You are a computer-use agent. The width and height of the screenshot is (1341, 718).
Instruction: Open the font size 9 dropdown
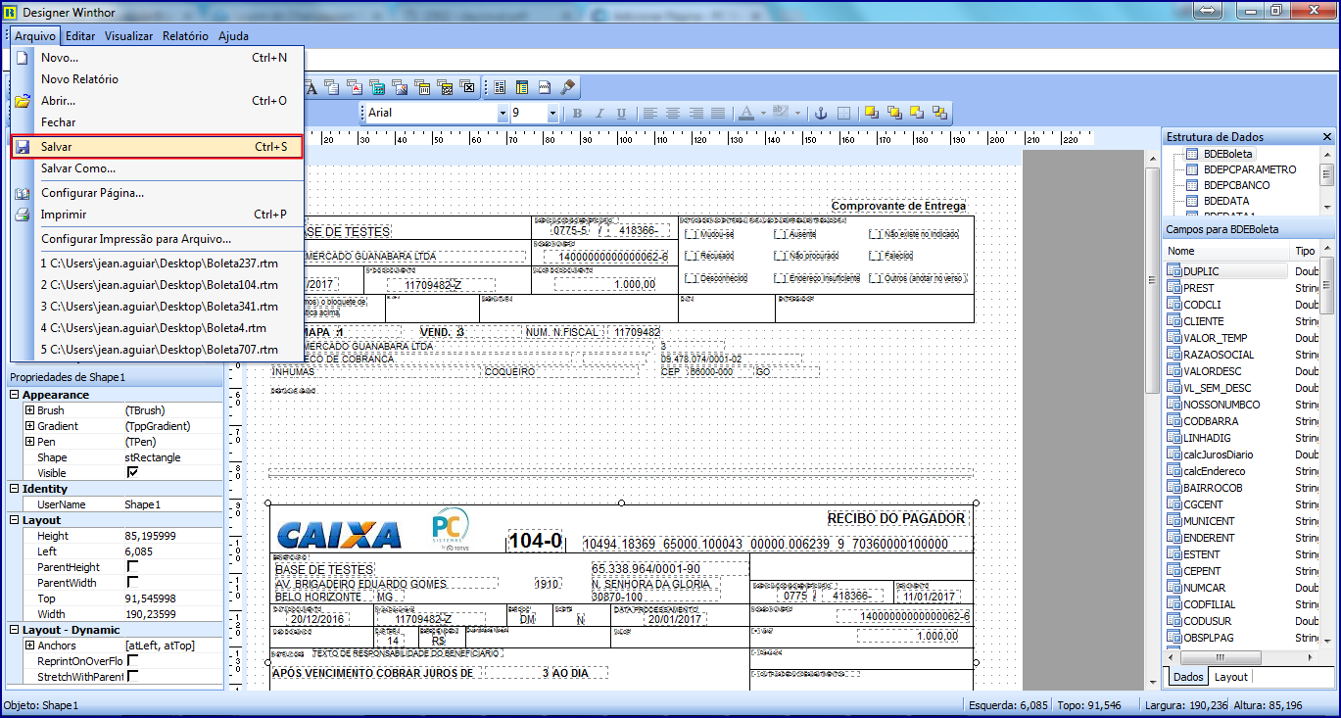552,113
